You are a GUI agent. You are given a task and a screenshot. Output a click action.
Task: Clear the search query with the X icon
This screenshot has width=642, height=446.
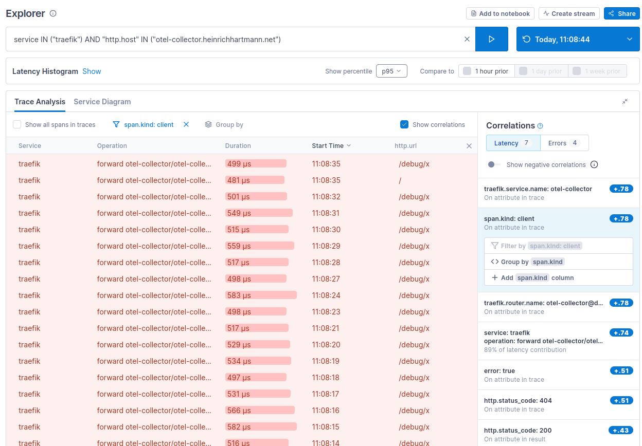(467, 39)
